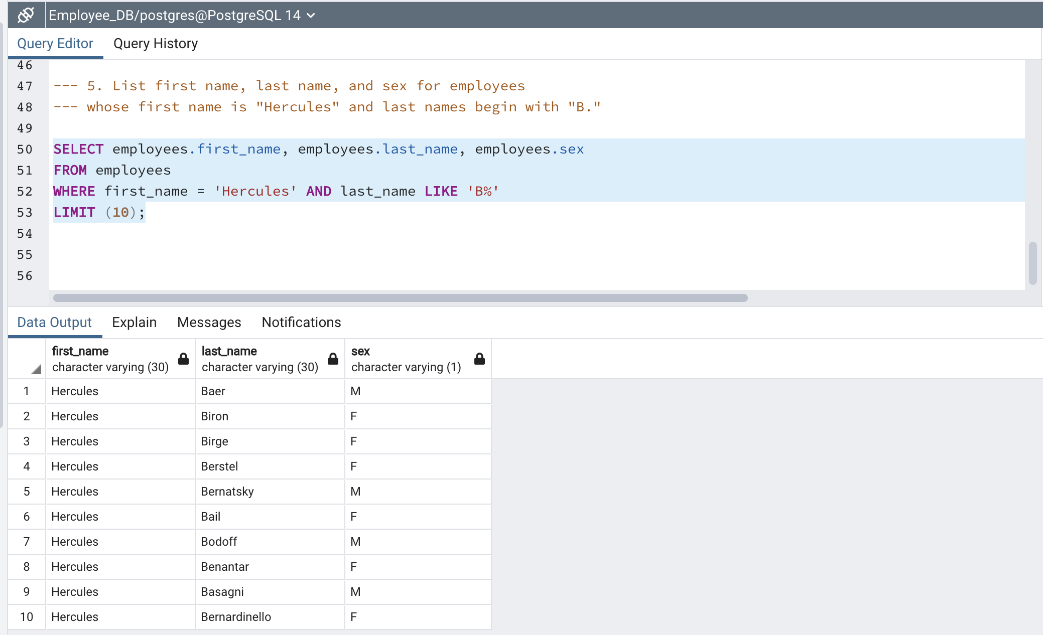View the Notifications tab

point(302,323)
